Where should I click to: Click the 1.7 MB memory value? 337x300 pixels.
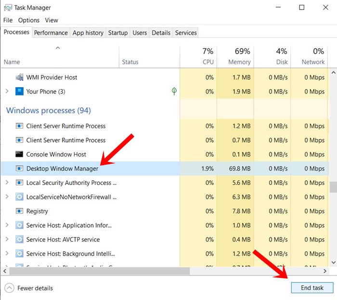coord(241,78)
